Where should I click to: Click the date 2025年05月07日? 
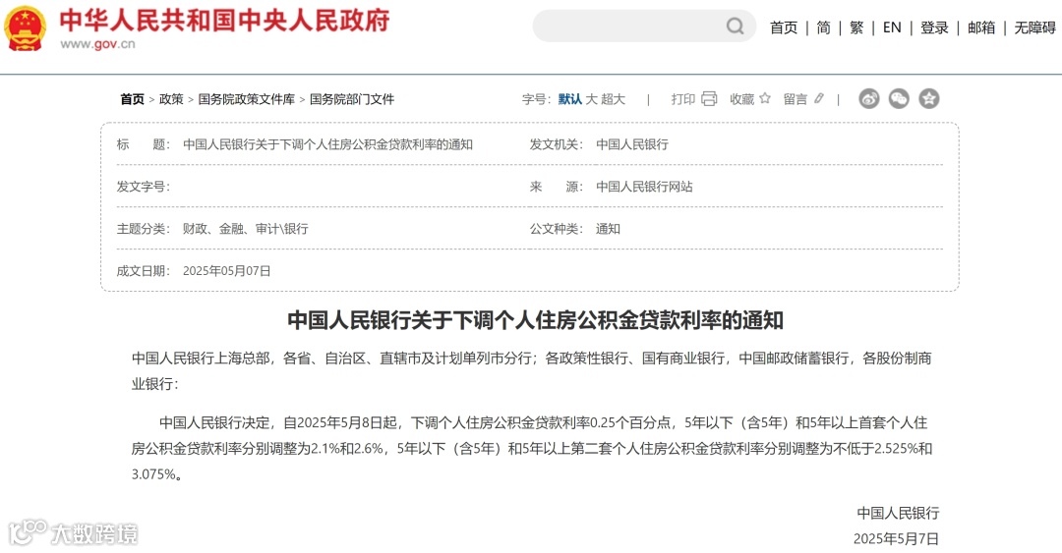[227, 271]
